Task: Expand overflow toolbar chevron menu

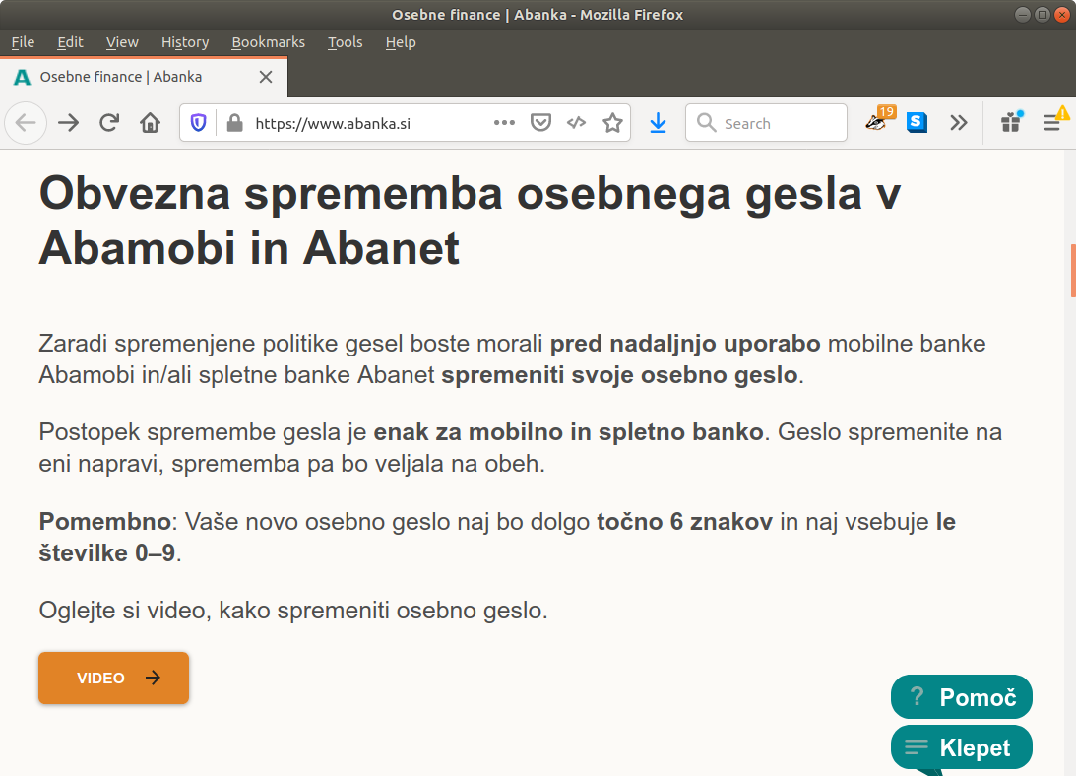Action: [959, 123]
